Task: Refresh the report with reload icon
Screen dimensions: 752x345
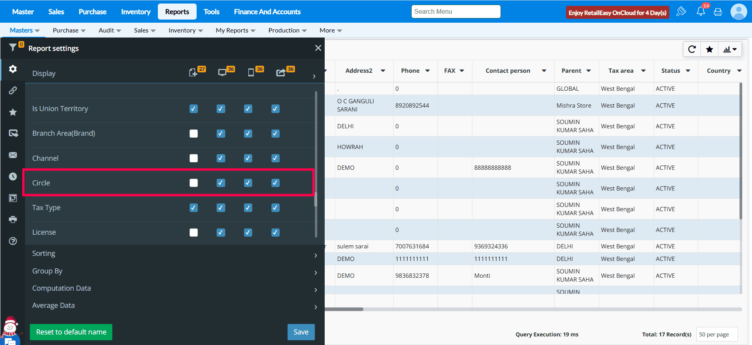Action: [x=692, y=49]
